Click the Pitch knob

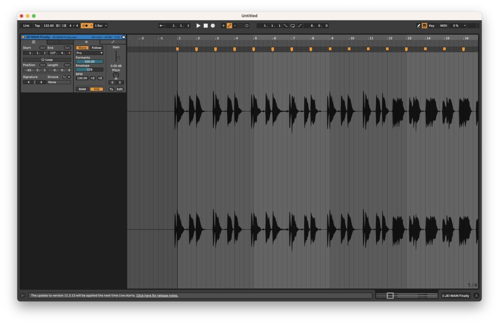[116, 75]
